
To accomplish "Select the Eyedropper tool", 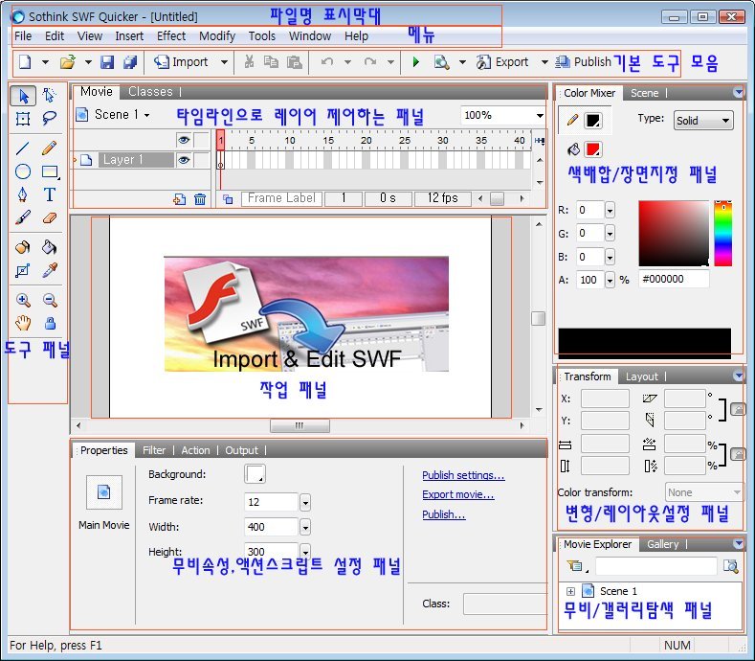I will pos(49,270).
